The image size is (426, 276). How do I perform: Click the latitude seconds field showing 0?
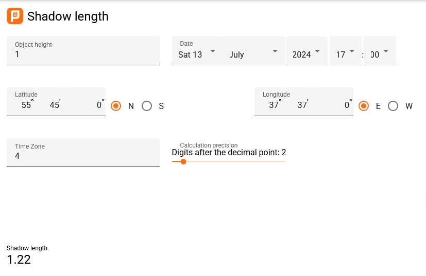pyautogui.click(x=84, y=102)
